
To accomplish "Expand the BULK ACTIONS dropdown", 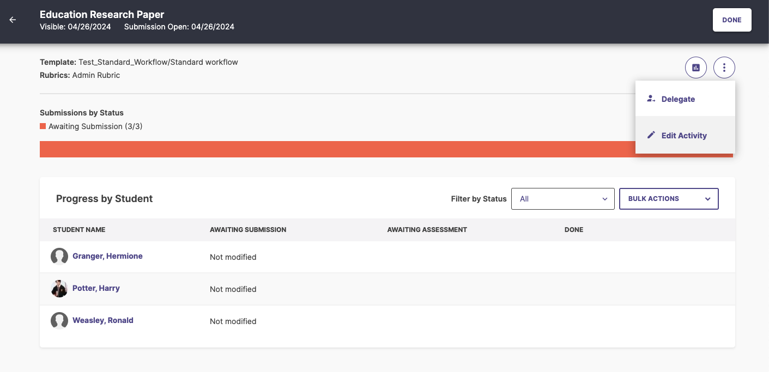I will [668, 198].
